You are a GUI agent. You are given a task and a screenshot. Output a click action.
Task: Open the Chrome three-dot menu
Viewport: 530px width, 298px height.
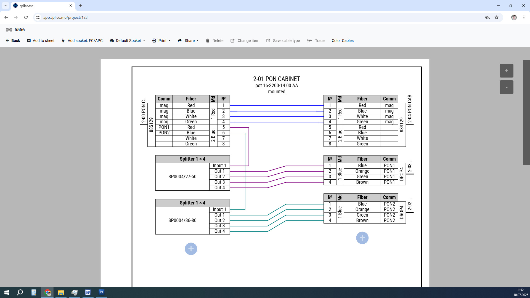pyautogui.click(x=524, y=17)
